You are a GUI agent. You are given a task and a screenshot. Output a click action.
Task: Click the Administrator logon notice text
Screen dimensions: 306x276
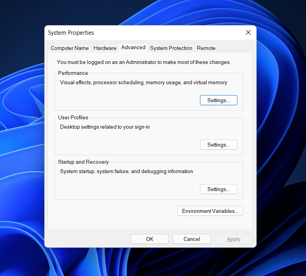(143, 62)
